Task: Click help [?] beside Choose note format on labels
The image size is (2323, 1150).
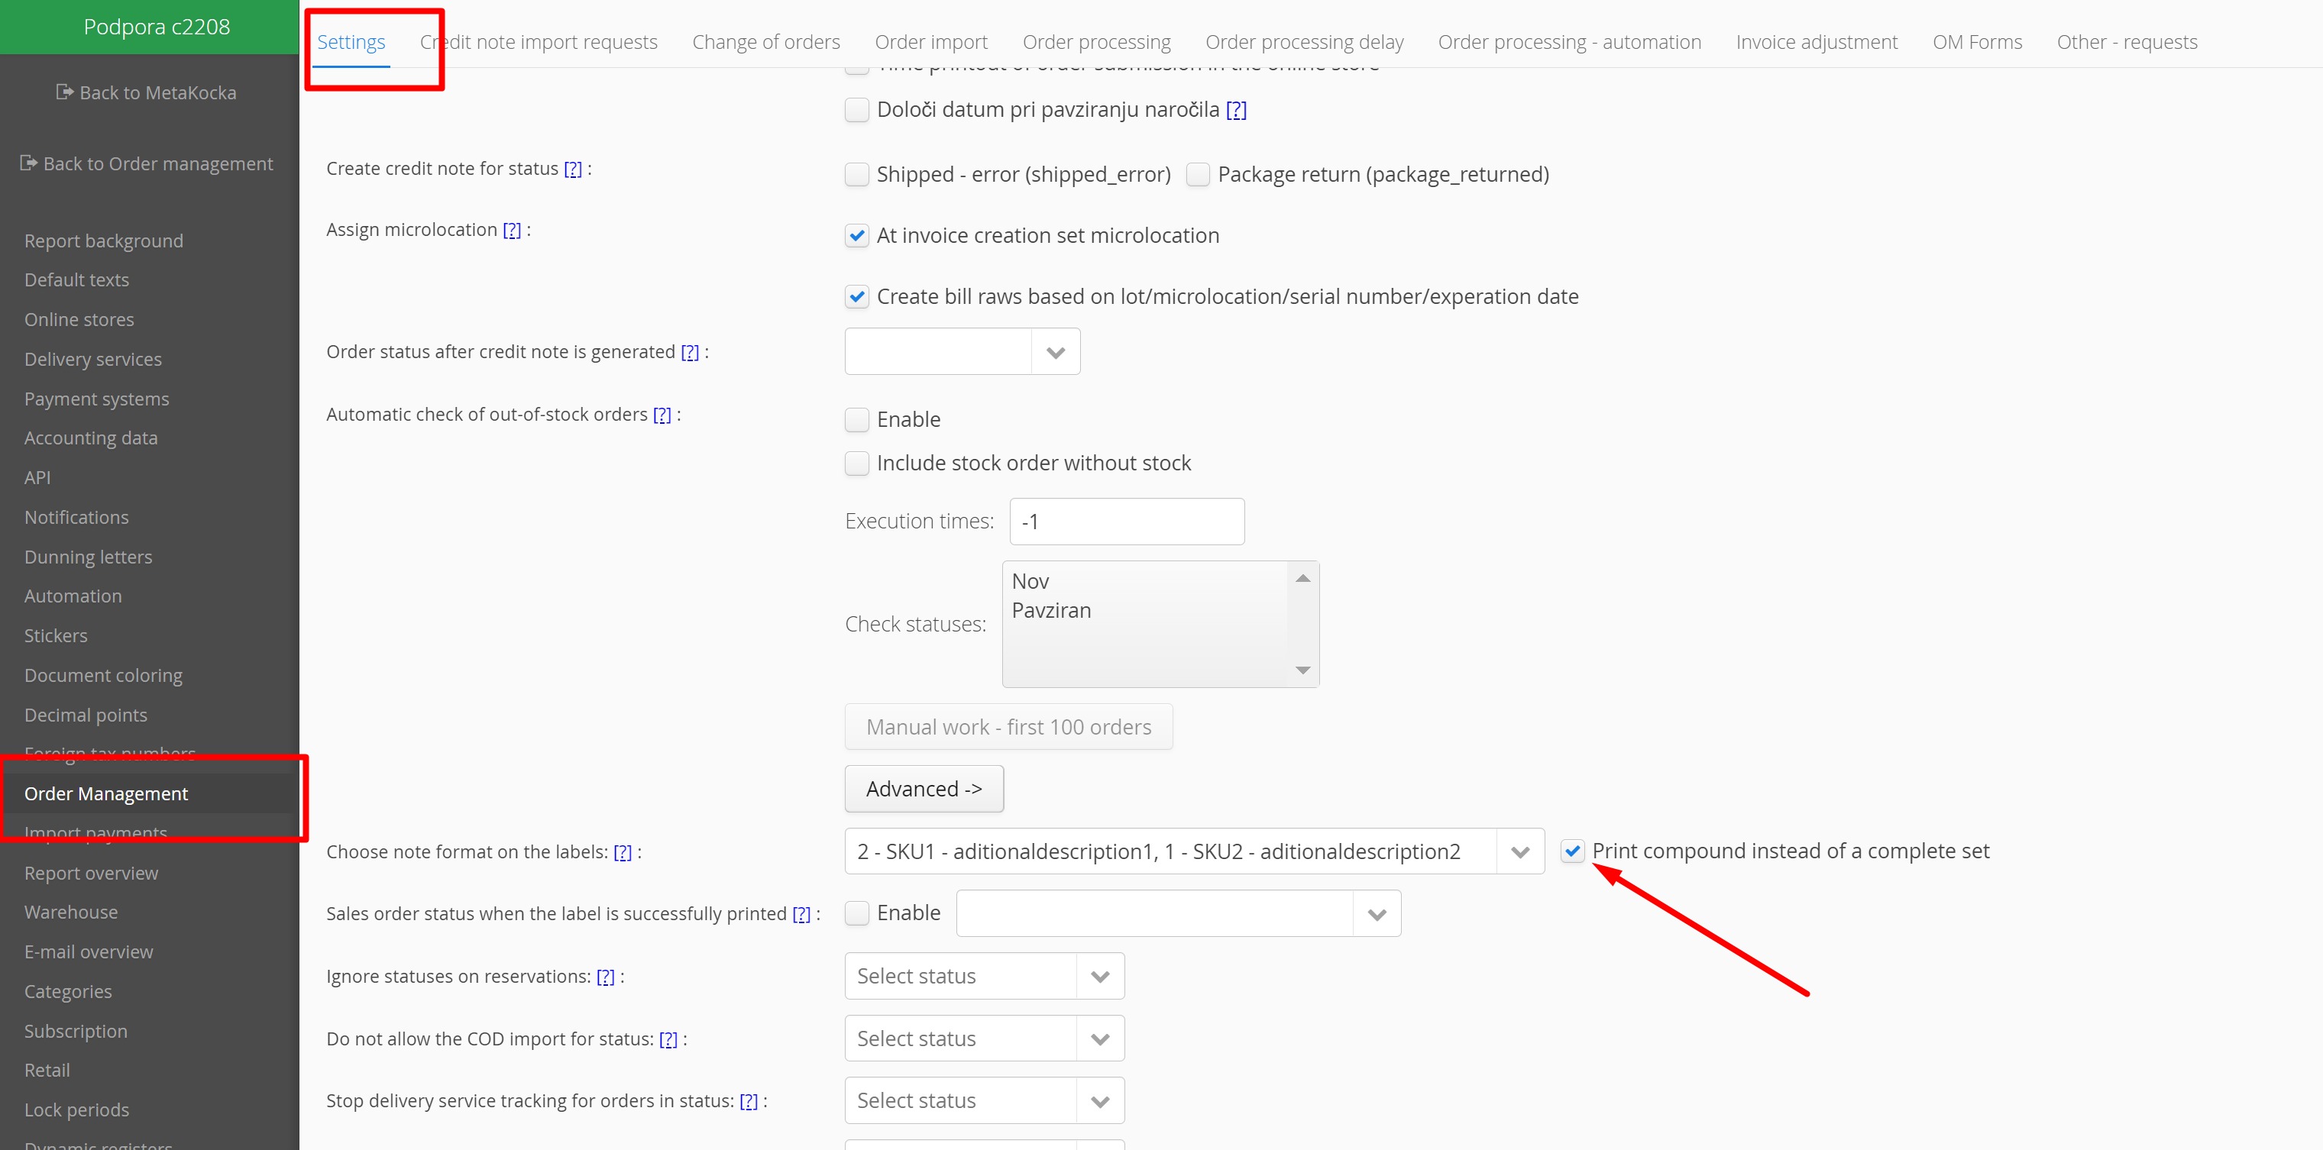Action: pyautogui.click(x=623, y=851)
